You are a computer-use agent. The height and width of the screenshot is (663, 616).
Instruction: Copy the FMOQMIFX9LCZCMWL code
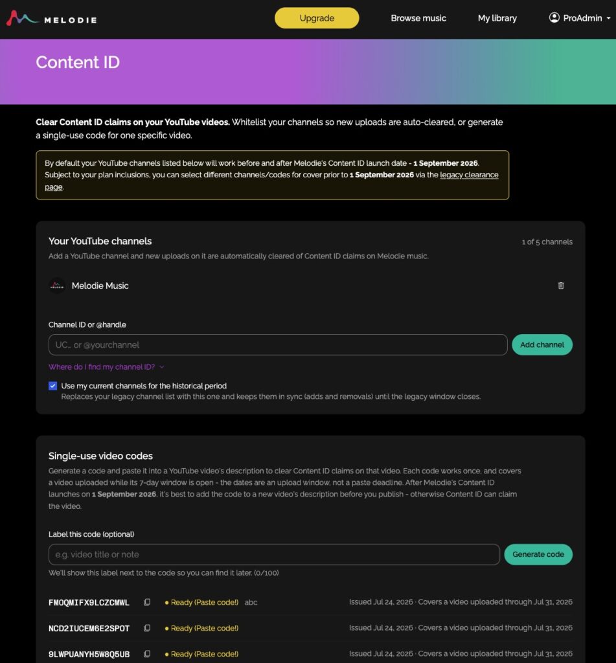click(x=147, y=602)
